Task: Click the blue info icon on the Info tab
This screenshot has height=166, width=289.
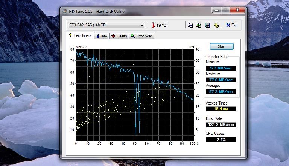Action: (x=98, y=36)
